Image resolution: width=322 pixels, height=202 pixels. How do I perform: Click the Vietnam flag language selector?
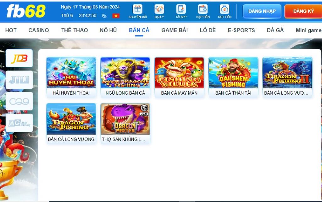tap(116, 16)
